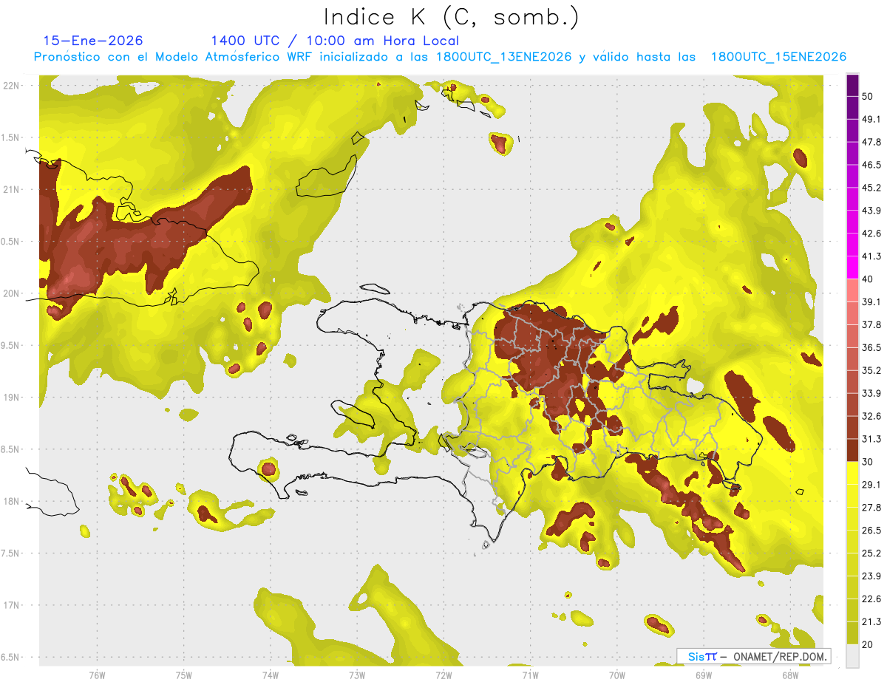Click the color bar label '46.5'

[x=871, y=165]
